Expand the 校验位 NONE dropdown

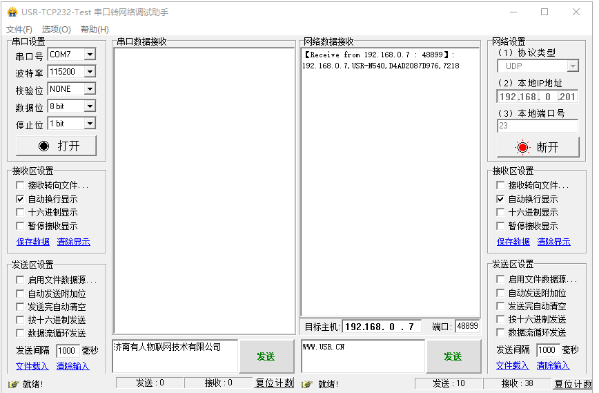[90, 88]
